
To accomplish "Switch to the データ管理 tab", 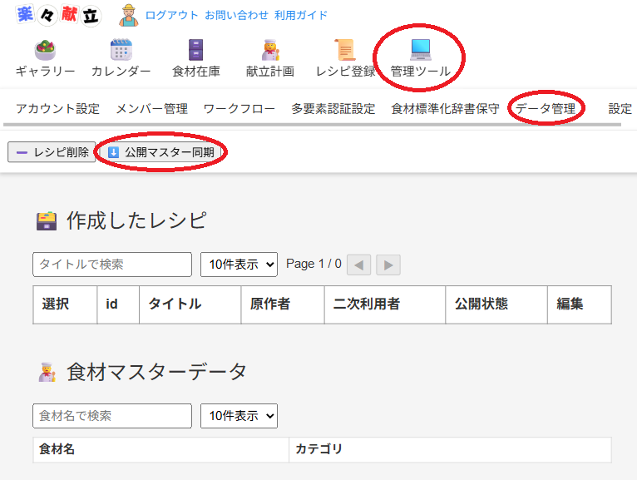I will 546,109.
